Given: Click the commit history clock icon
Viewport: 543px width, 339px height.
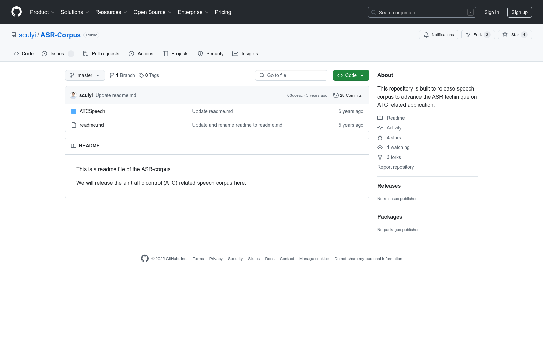Looking at the screenshot, I should (x=336, y=95).
